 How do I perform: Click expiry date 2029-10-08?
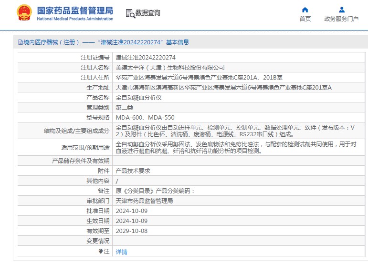click(x=132, y=231)
